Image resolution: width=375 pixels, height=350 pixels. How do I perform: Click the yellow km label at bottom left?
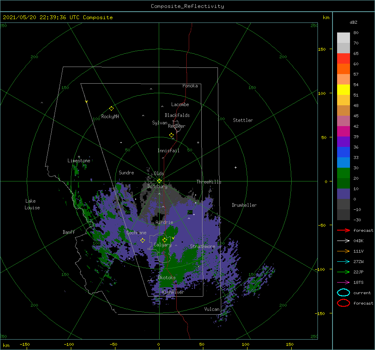click(6, 345)
